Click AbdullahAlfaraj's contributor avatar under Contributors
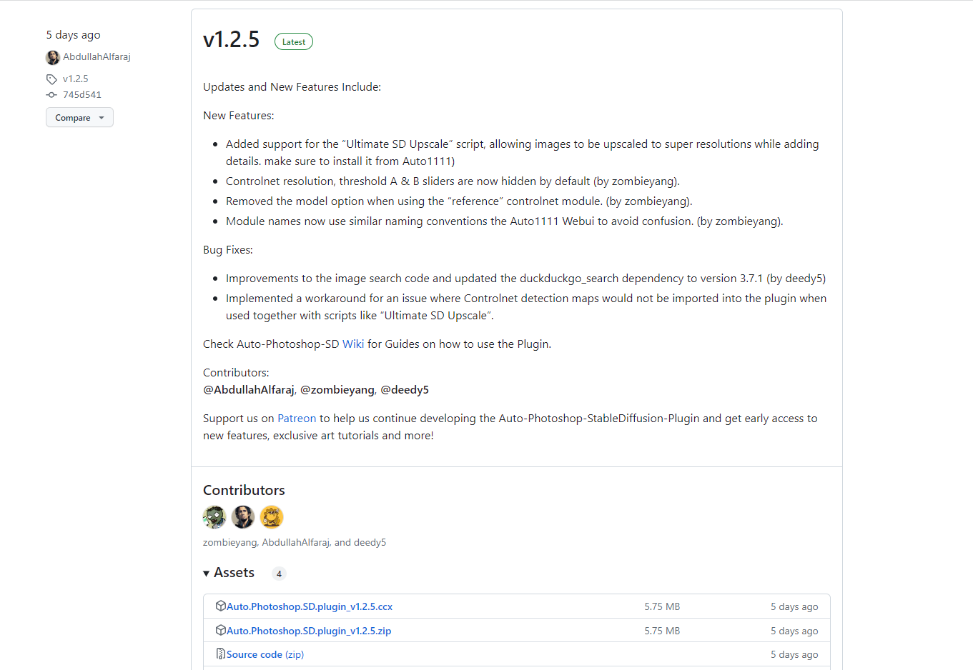Image resolution: width=973 pixels, height=670 pixels. (x=243, y=516)
